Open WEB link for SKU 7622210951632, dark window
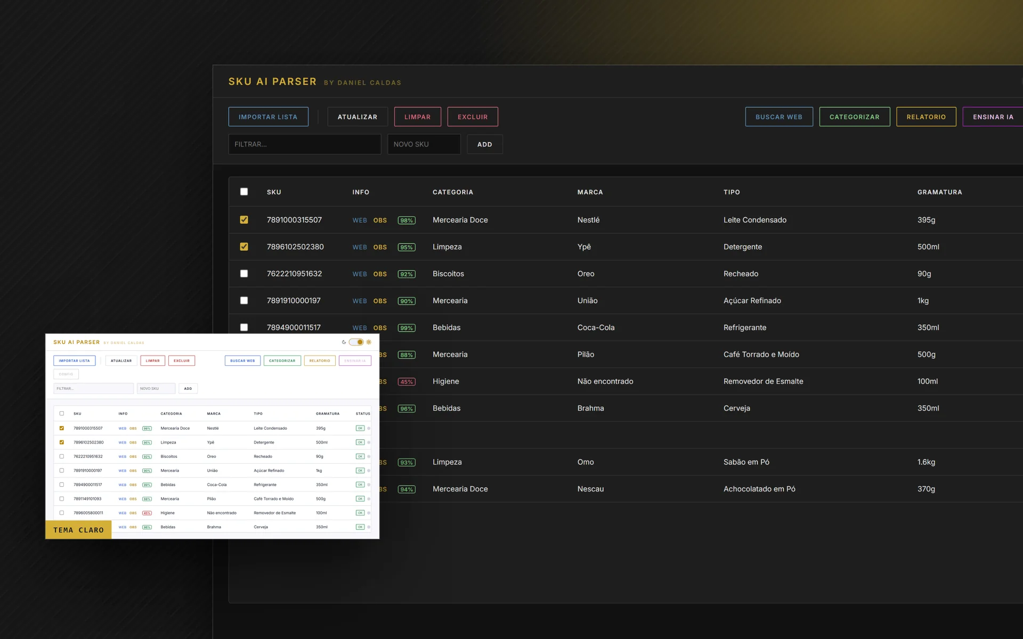Viewport: 1023px width, 639px height. pyautogui.click(x=360, y=274)
